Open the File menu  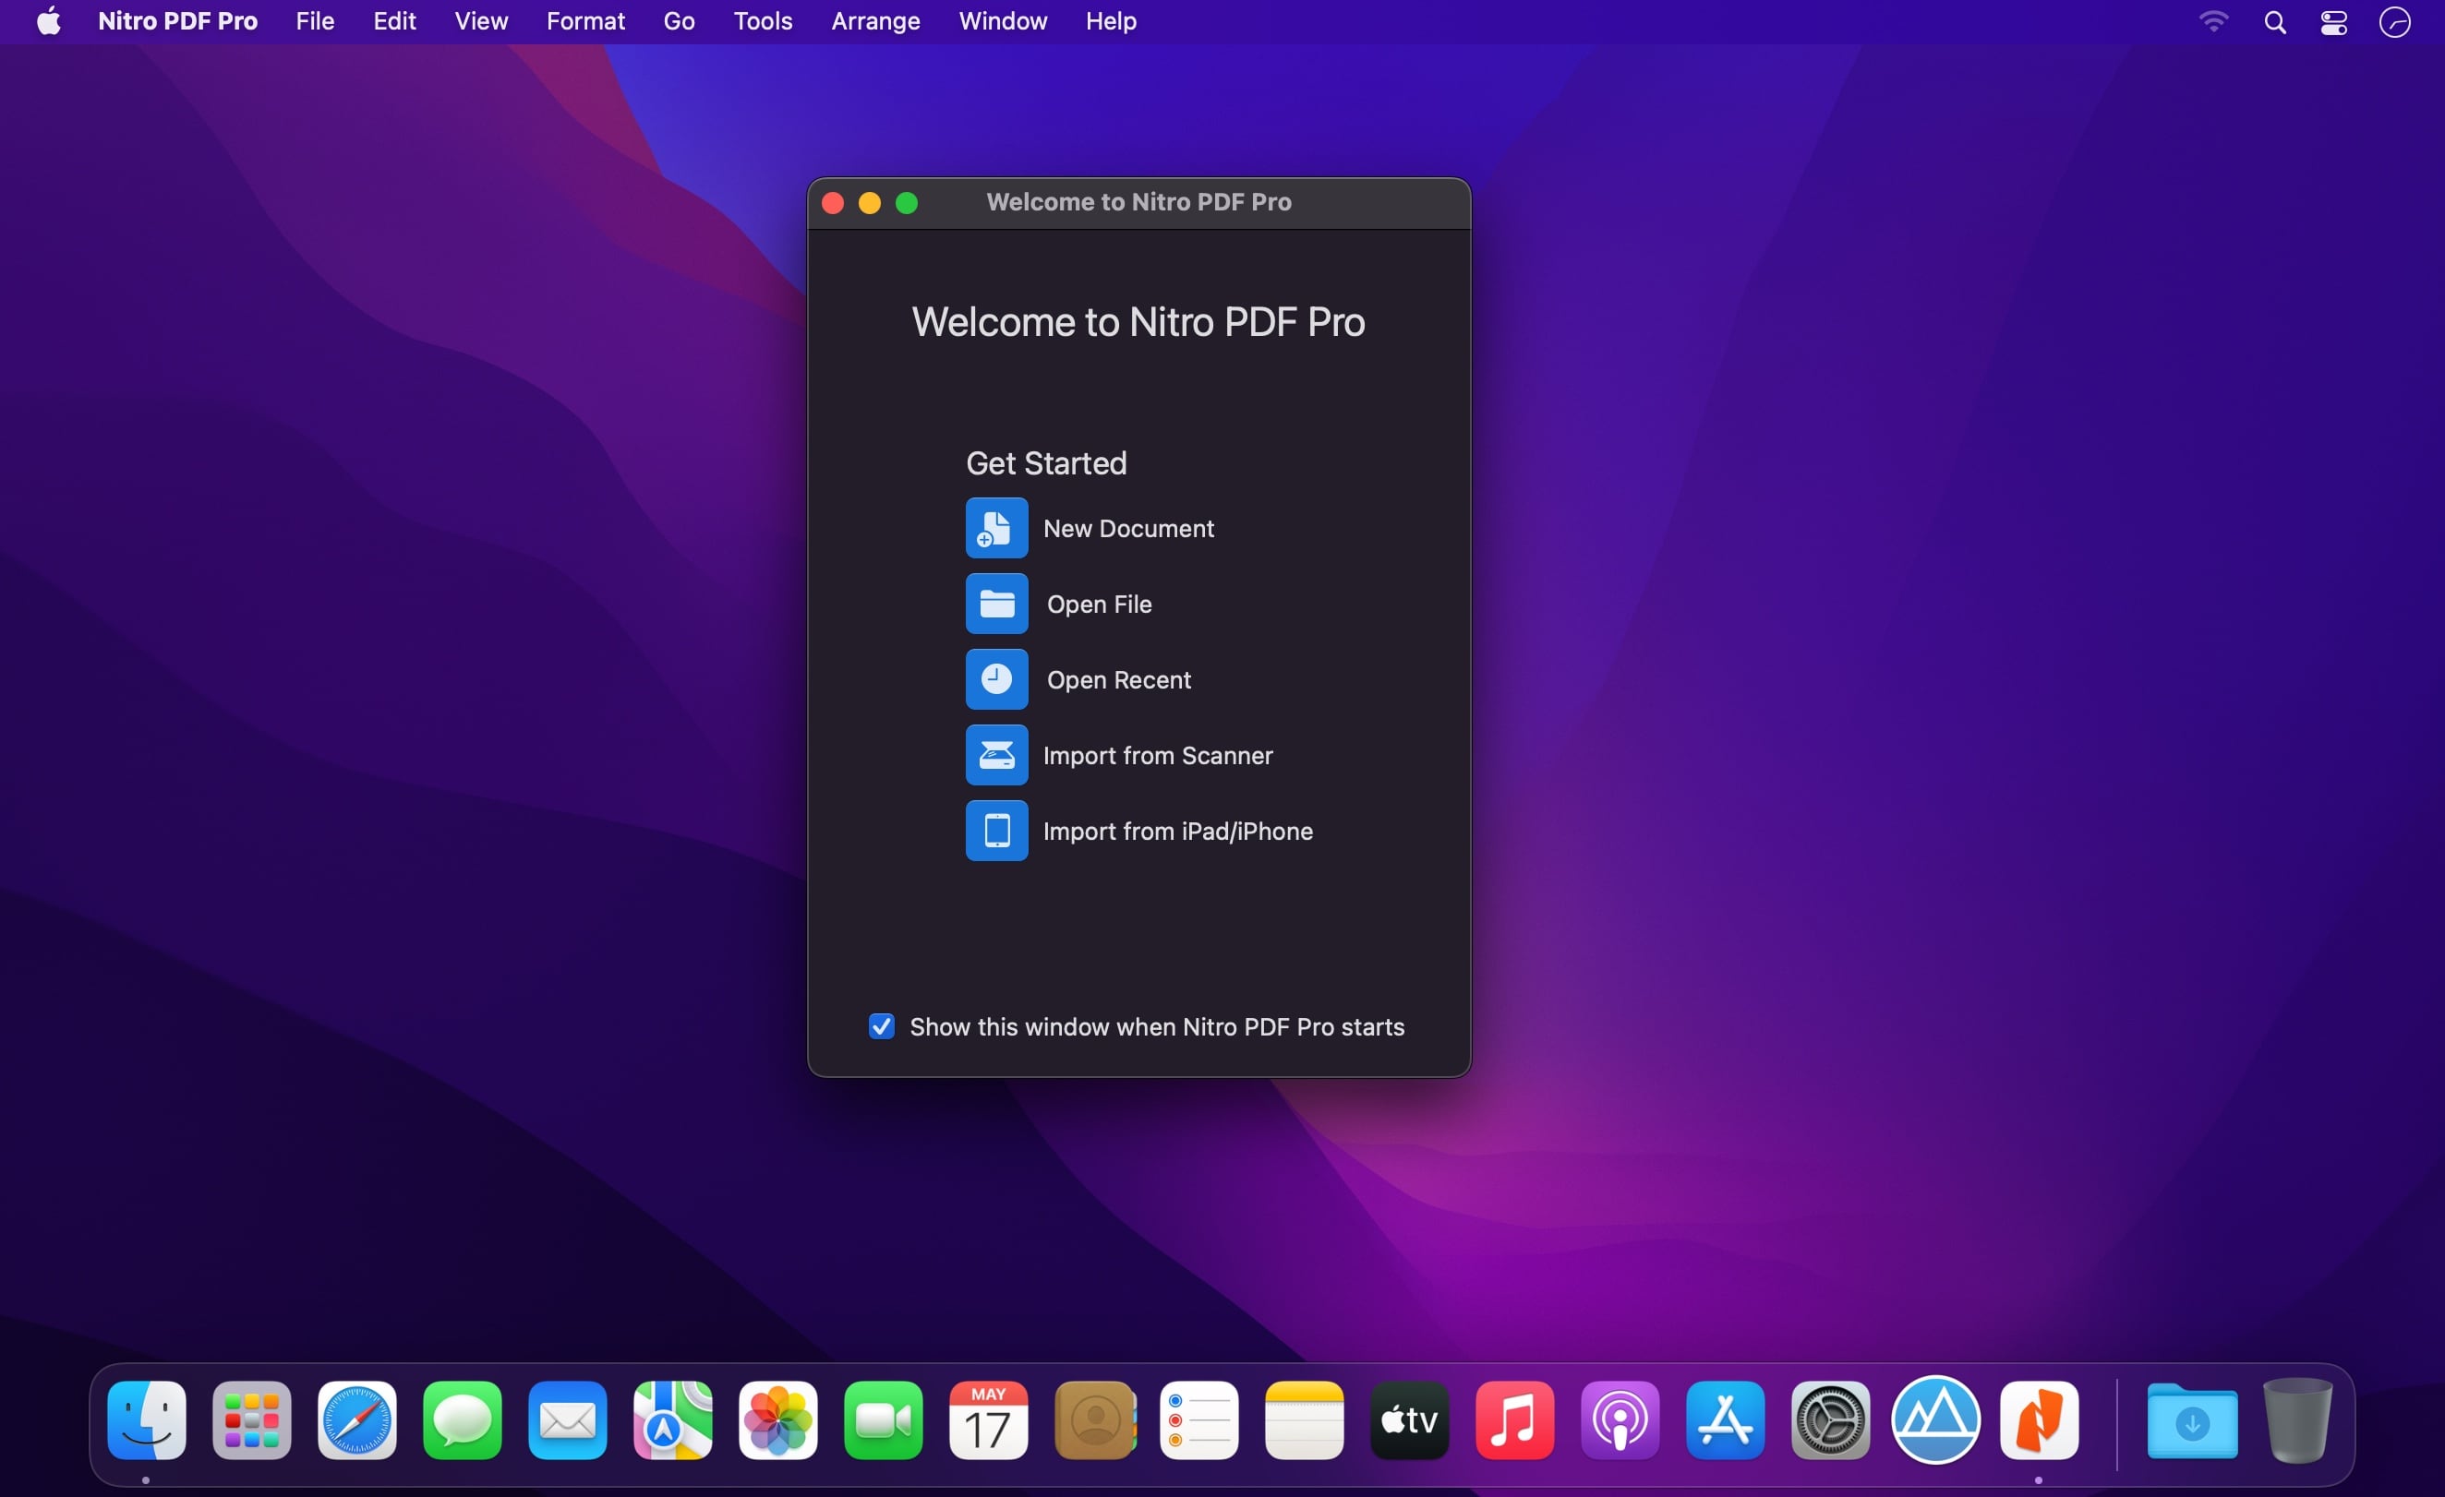pyautogui.click(x=315, y=22)
